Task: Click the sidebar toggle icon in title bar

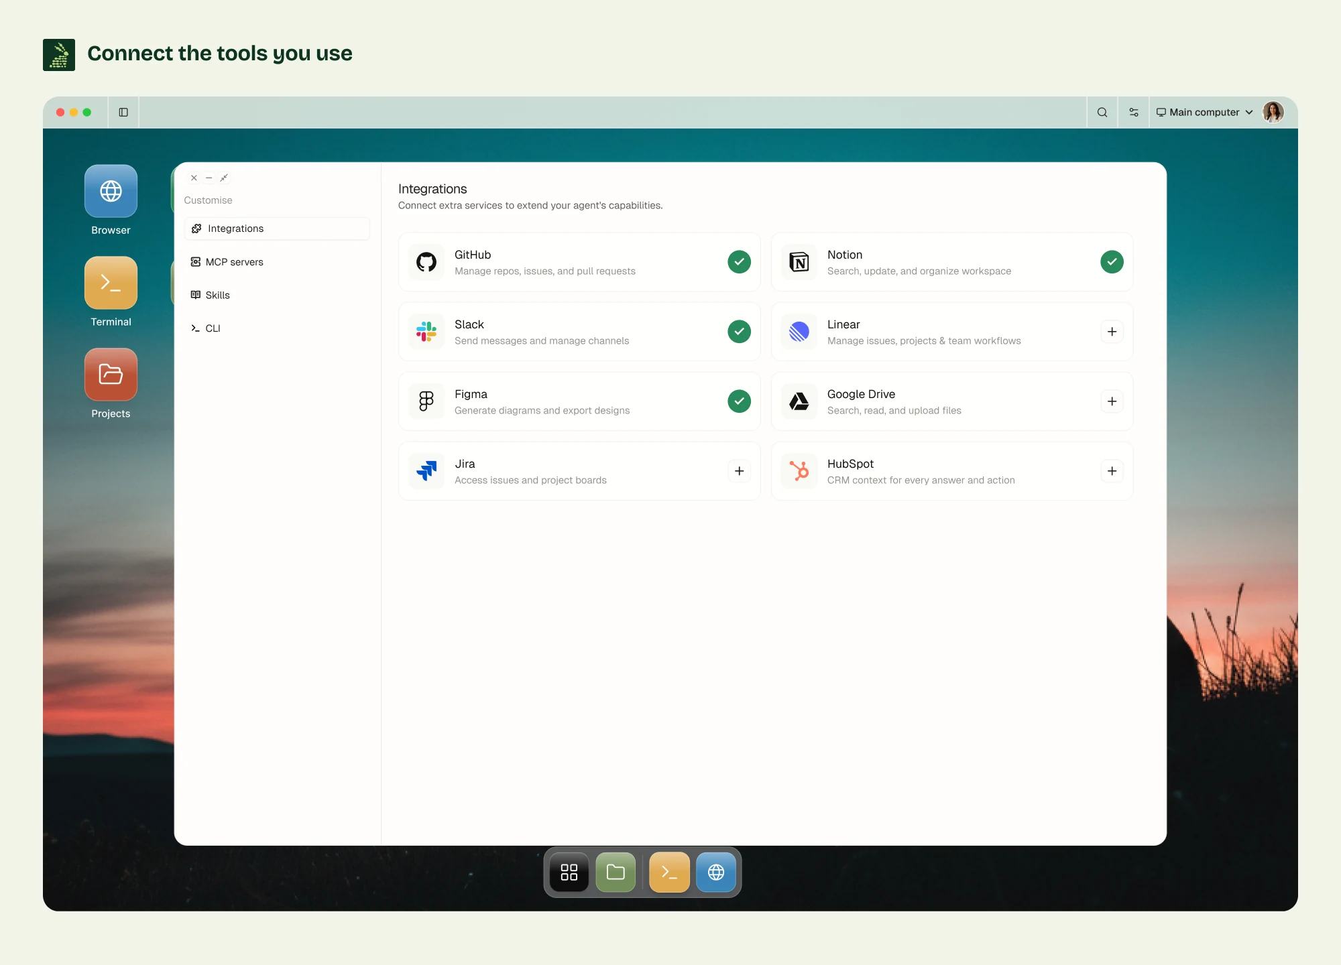Action: pos(123,113)
